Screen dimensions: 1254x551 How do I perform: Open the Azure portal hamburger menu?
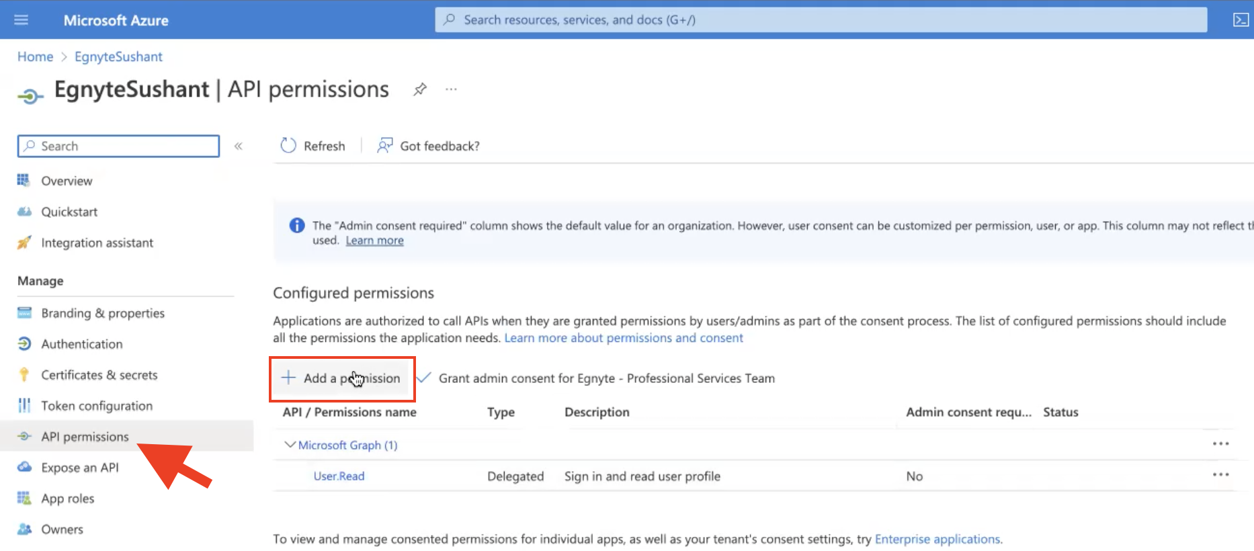[22, 19]
